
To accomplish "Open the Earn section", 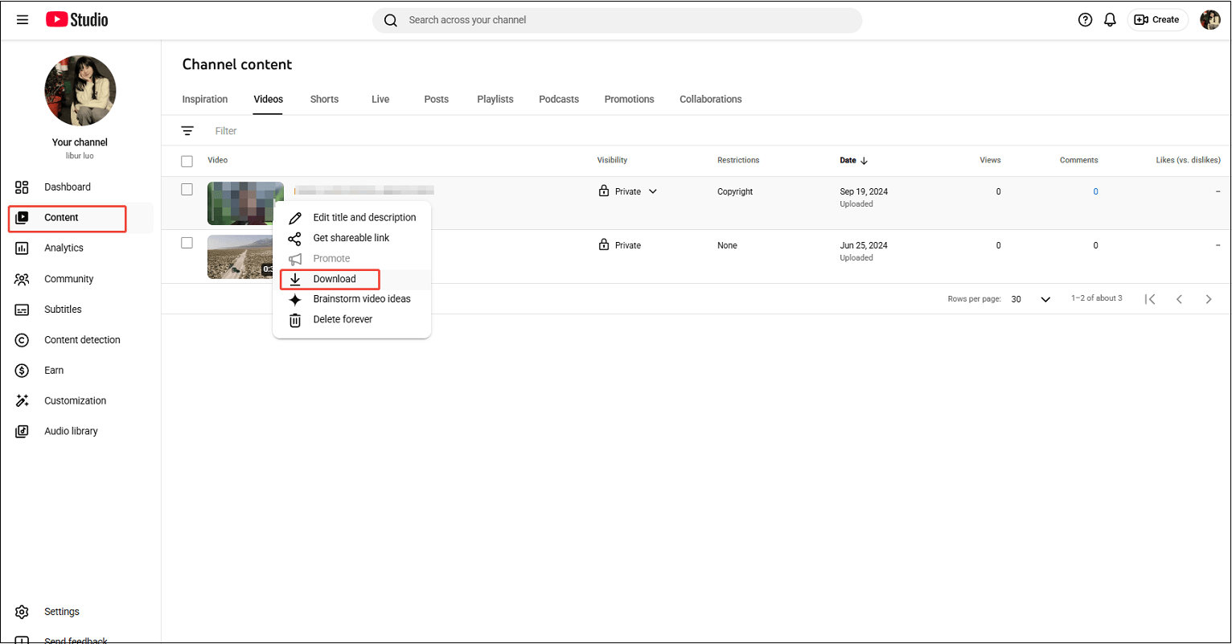I will pos(54,370).
